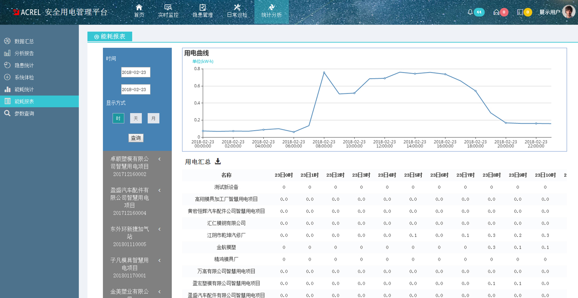Open the 展示用户 user profile
Screen dimensions: 578x298
550,12
